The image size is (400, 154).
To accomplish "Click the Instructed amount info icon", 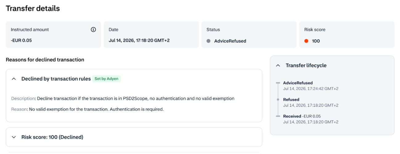I will tap(93, 30).
